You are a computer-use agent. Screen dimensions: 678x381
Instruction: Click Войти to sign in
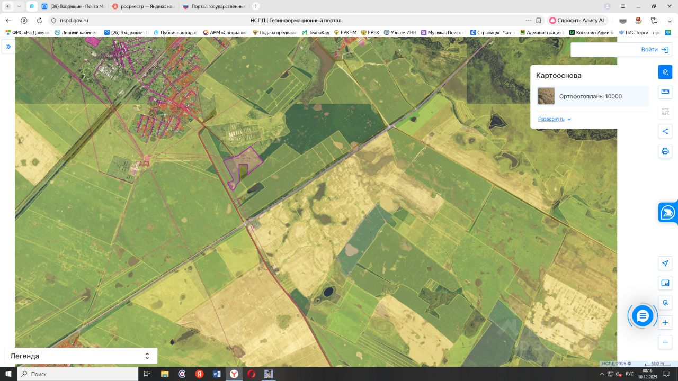point(654,50)
